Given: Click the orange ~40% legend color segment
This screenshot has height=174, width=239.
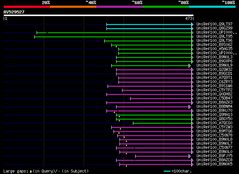Looking at the screenshot, I should click(x=73, y=7).
